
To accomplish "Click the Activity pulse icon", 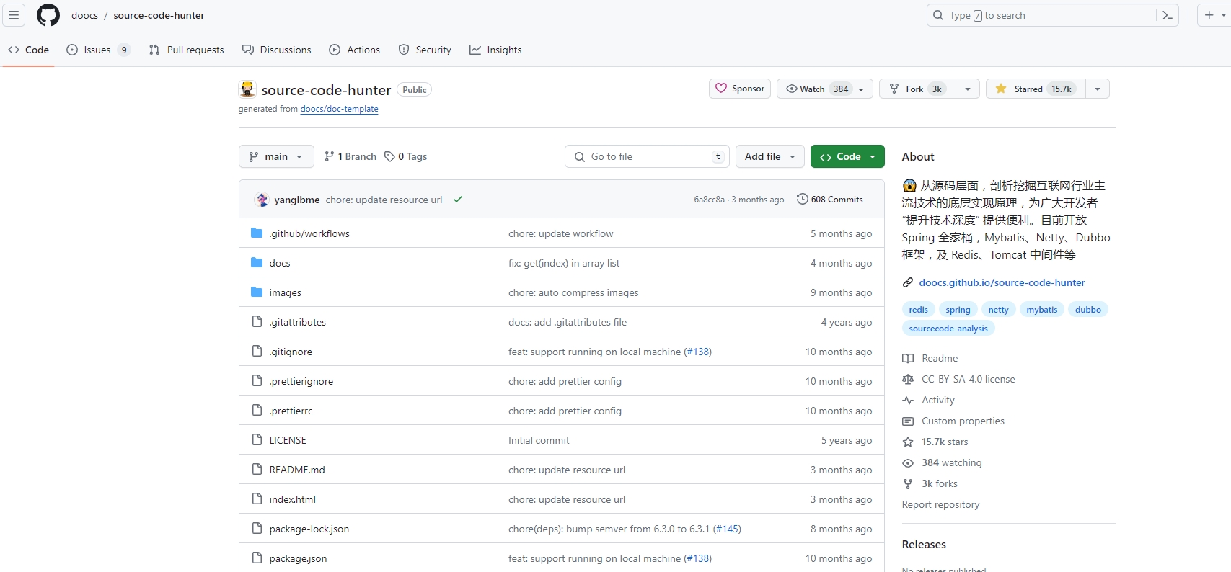I will (908, 400).
